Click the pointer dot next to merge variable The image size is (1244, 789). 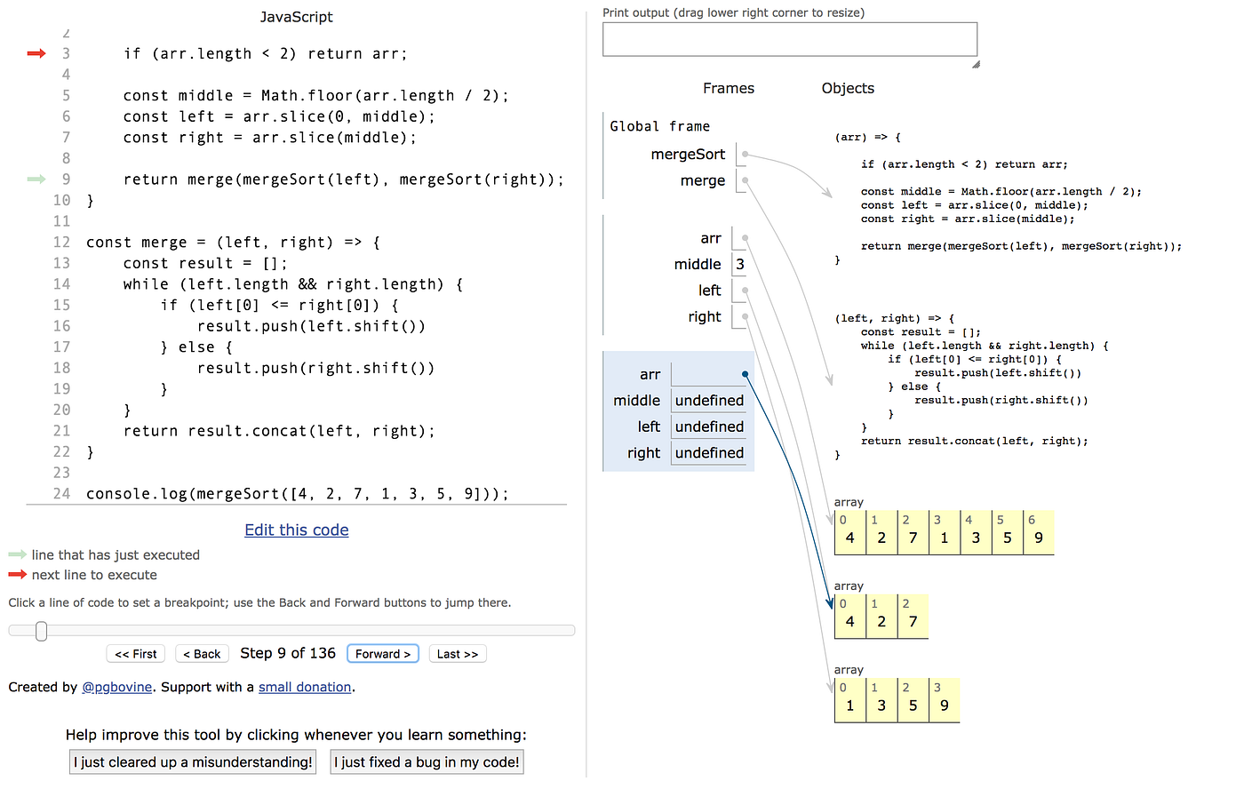point(743,179)
